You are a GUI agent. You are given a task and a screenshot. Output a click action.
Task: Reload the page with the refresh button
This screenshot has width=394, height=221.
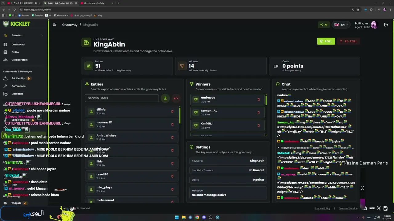point(14,10)
